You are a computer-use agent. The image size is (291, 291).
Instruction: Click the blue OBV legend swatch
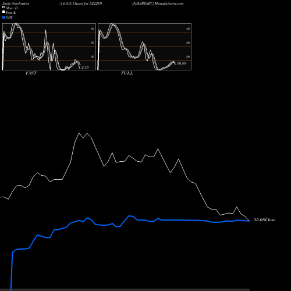click(3, 17)
